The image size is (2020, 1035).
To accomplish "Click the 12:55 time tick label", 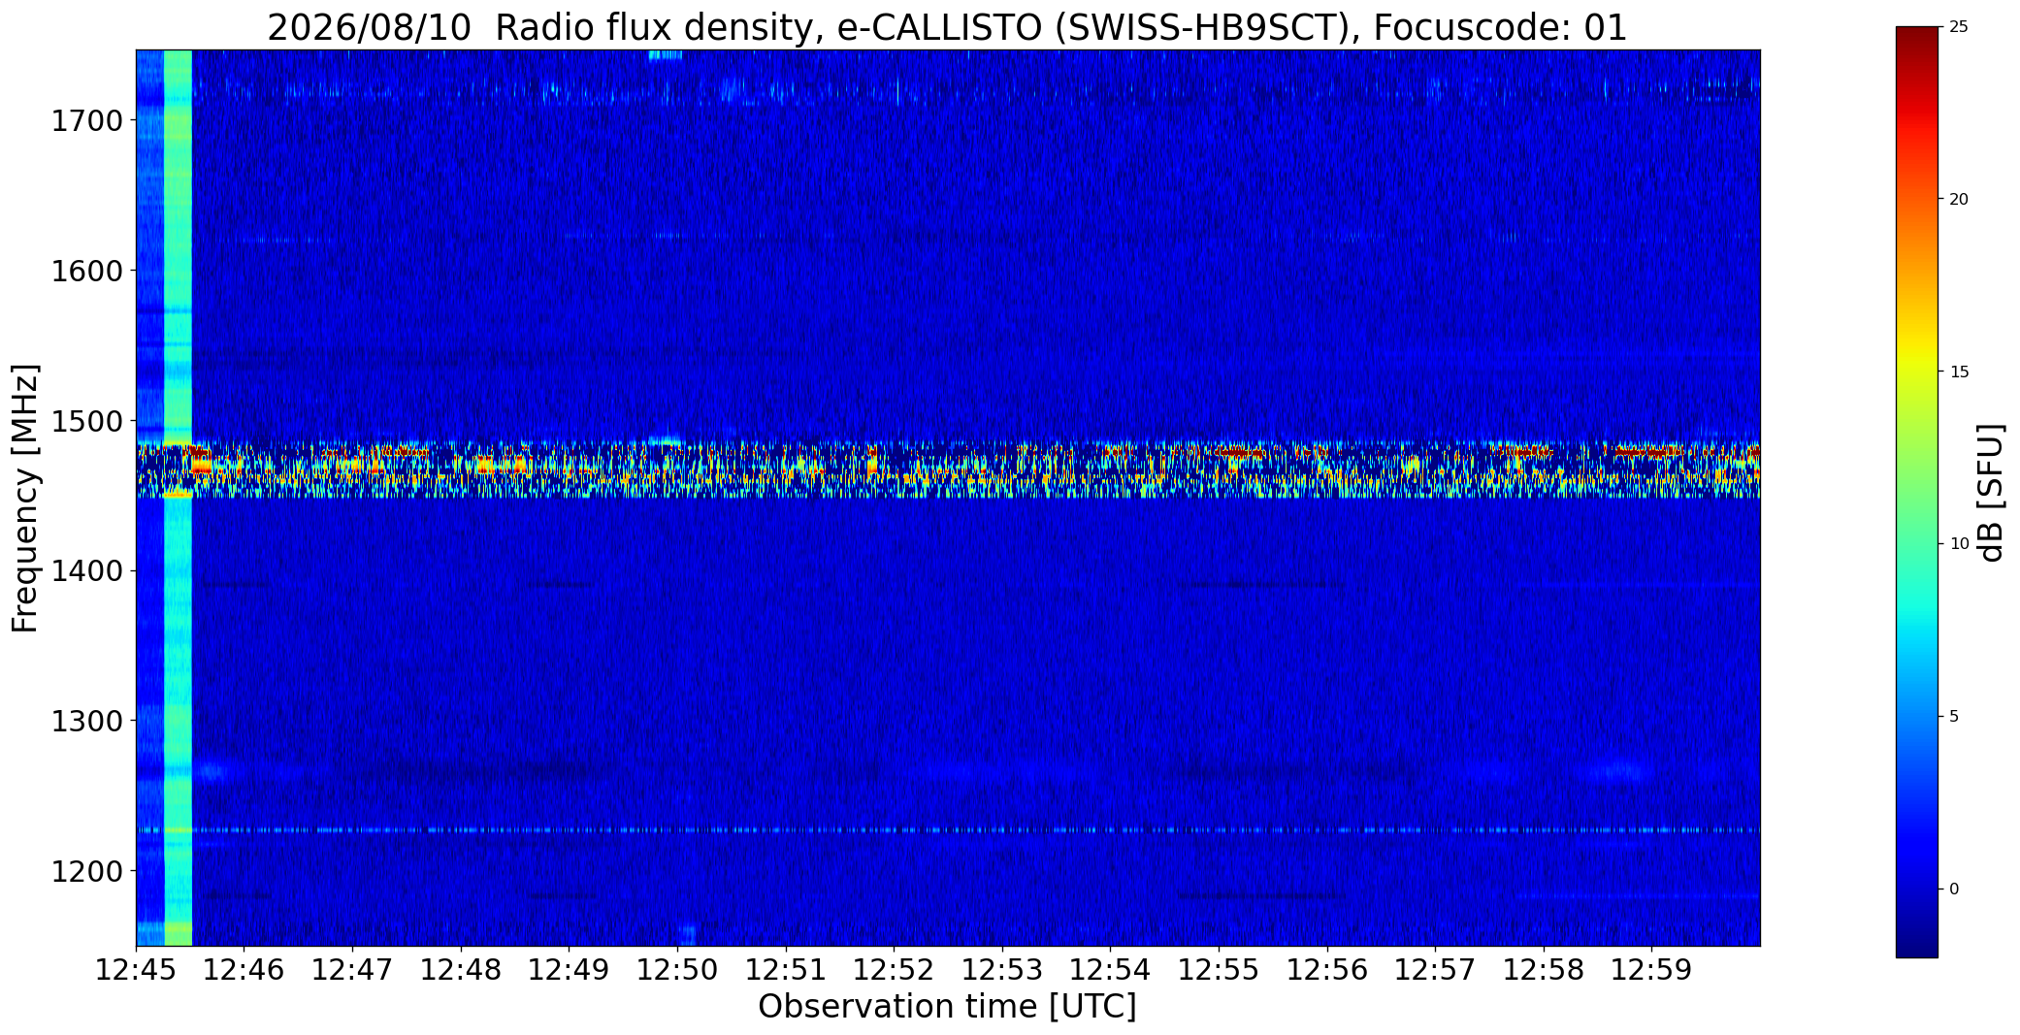I will [1219, 969].
